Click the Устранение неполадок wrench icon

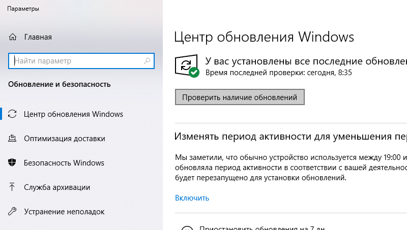click(13, 212)
